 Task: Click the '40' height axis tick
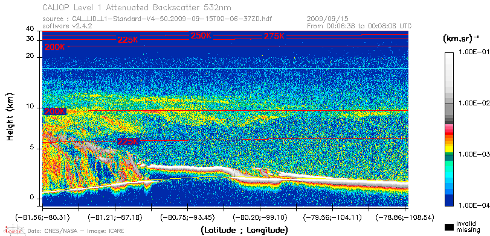(x=30, y=29)
